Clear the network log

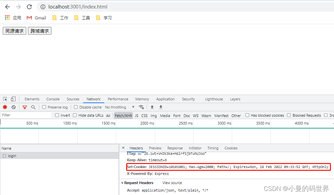[x=14, y=107]
